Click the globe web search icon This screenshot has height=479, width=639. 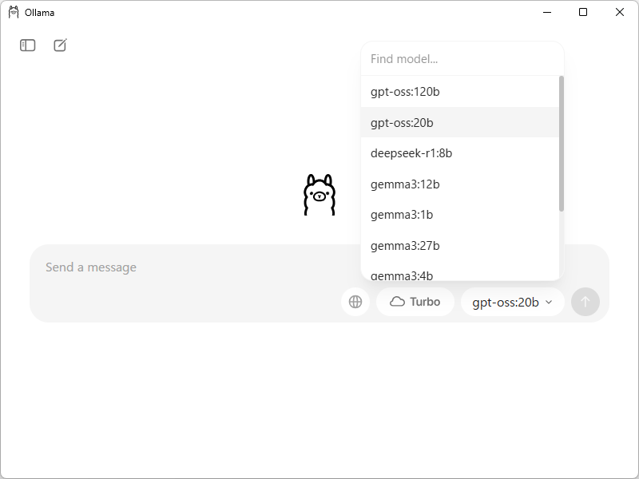tap(355, 302)
